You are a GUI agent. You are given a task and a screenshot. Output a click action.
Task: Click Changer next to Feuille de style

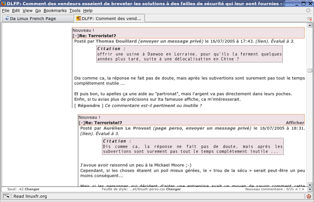174,189
